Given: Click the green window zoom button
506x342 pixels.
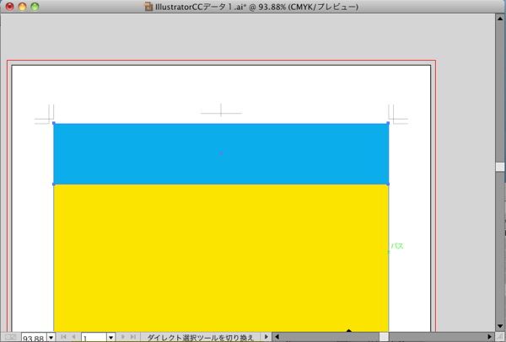Looking at the screenshot, I should (35, 7).
